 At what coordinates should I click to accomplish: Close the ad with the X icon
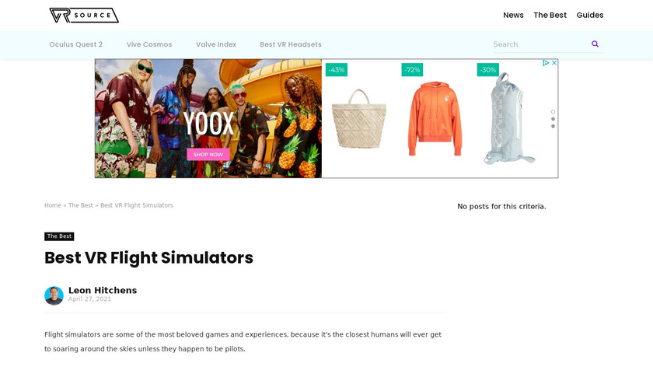pyautogui.click(x=554, y=63)
